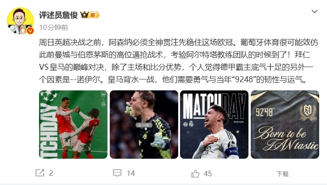Like the post with thumbs-up icon

(x=195, y=174)
